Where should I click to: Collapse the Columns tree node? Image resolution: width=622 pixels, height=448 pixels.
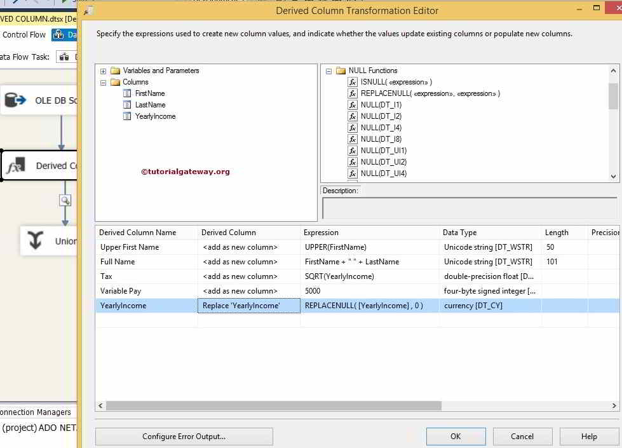click(103, 83)
